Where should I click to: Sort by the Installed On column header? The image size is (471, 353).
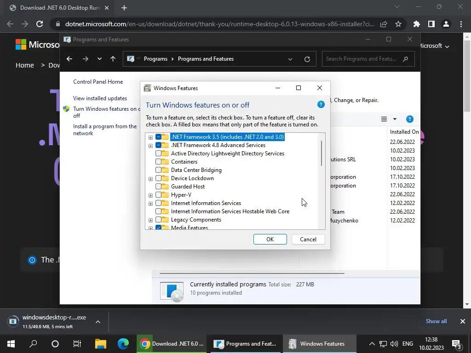[404, 132]
